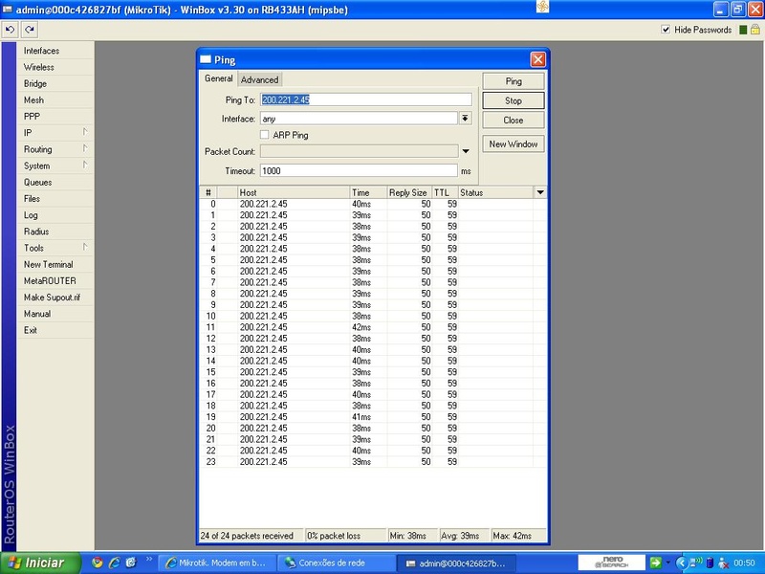This screenshot has height=574, width=765.
Task: Switch to Mikrotik Modem taskbar window
Action: pos(217,563)
